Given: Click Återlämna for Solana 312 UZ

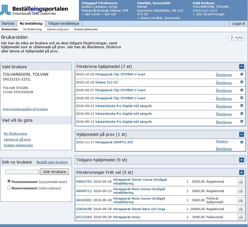Looking at the screenshot, I should 224,83.
